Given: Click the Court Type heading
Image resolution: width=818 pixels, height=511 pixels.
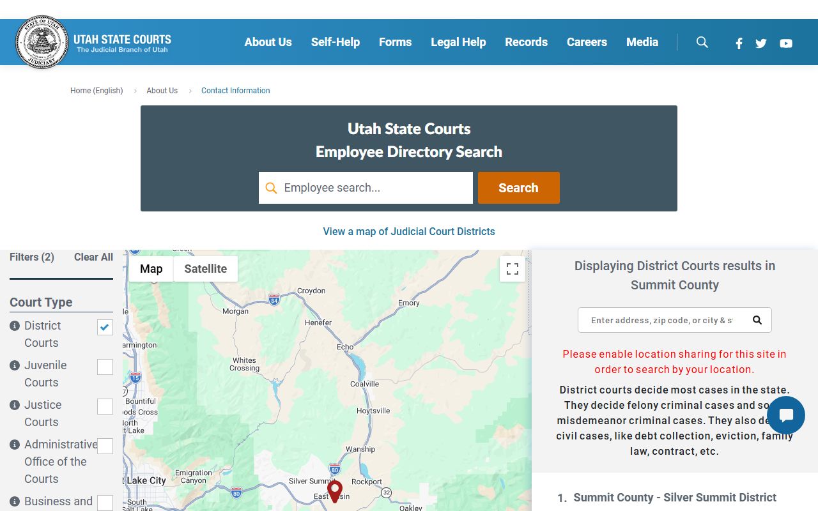Looking at the screenshot, I should (x=41, y=302).
